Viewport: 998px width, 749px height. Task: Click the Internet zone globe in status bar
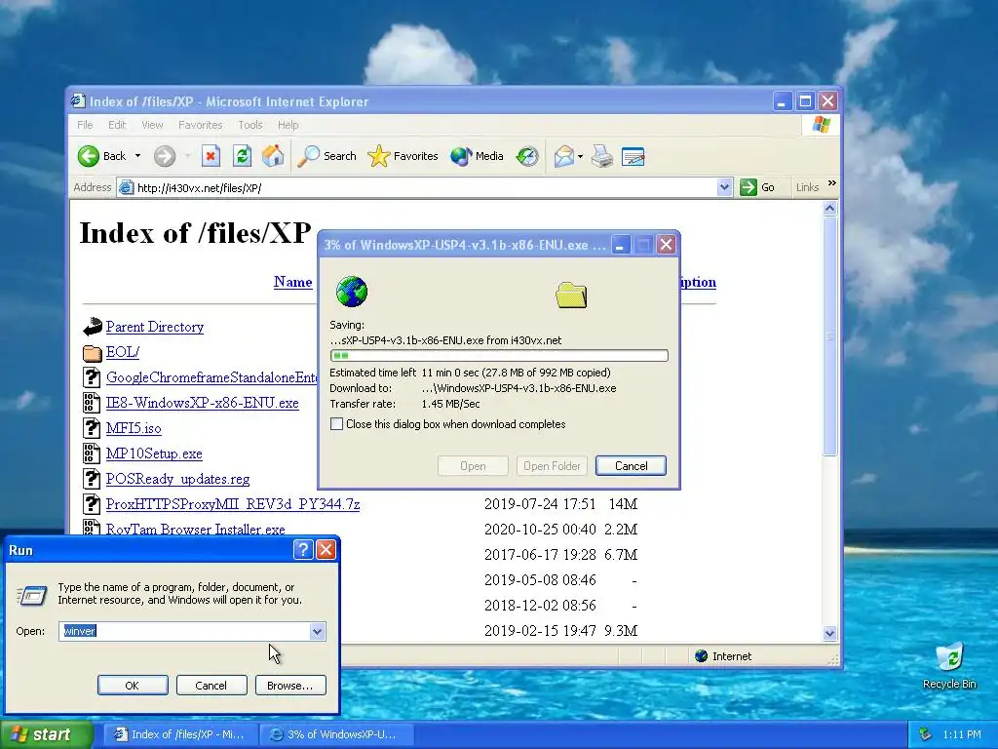click(701, 656)
